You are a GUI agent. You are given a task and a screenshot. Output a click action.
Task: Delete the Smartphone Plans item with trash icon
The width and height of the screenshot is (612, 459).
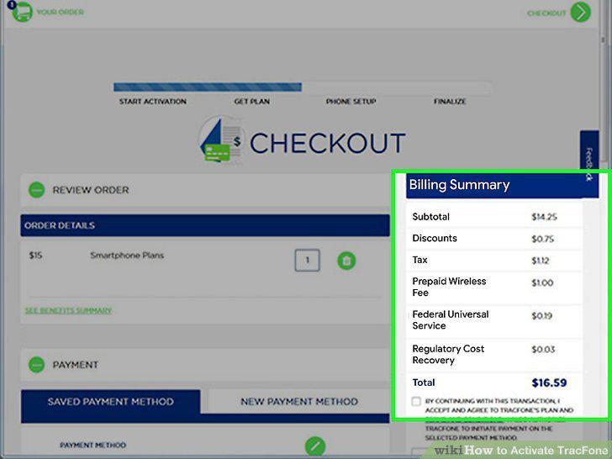tap(346, 261)
